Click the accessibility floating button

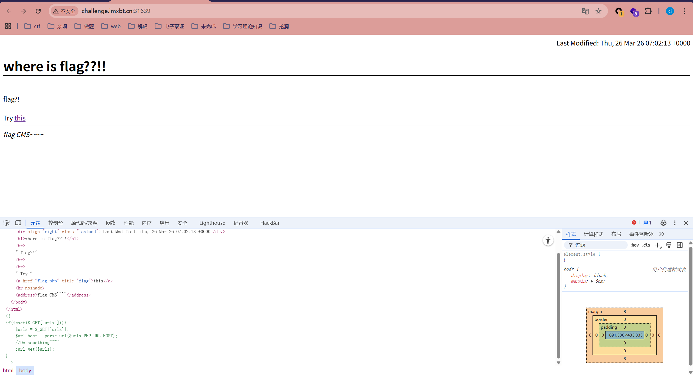click(548, 240)
